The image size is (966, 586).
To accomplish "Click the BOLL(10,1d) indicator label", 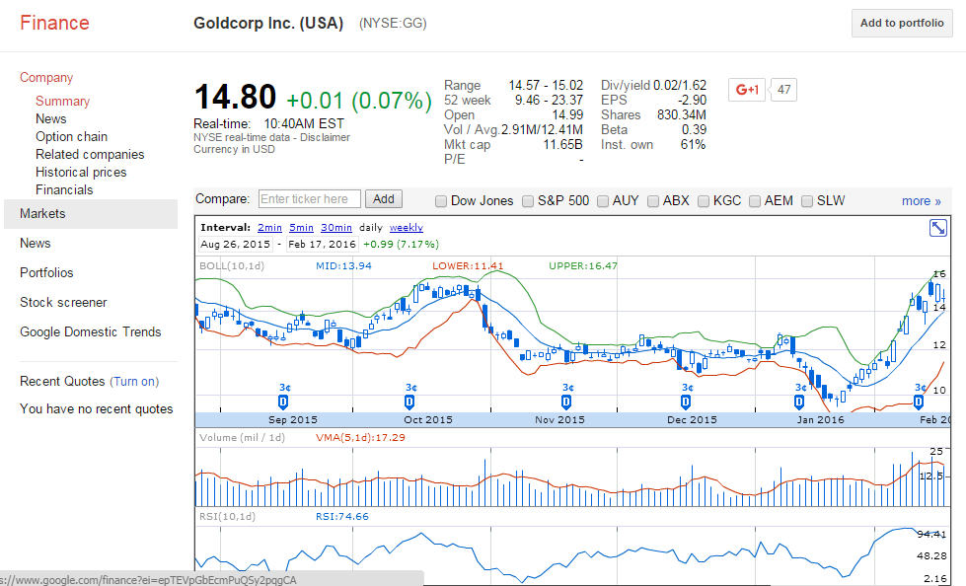I will [232, 266].
